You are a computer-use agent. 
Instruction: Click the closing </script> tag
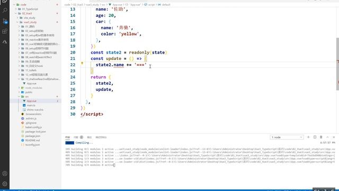[x=92, y=114]
